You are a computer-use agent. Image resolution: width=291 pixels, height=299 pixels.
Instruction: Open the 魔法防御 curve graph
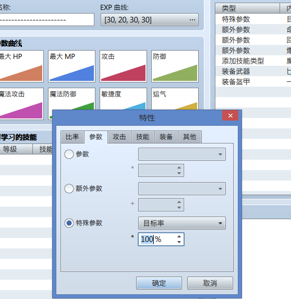[71, 99]
